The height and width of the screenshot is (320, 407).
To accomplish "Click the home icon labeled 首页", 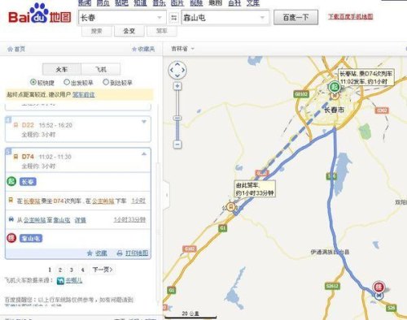I will point(11,49).
